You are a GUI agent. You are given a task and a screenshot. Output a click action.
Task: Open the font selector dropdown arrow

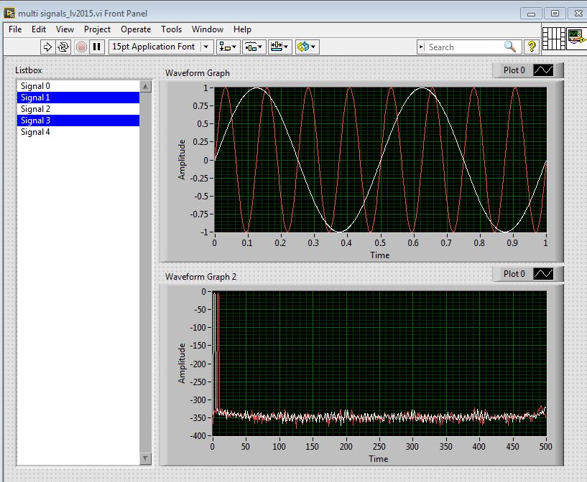[x=206, y=47]
